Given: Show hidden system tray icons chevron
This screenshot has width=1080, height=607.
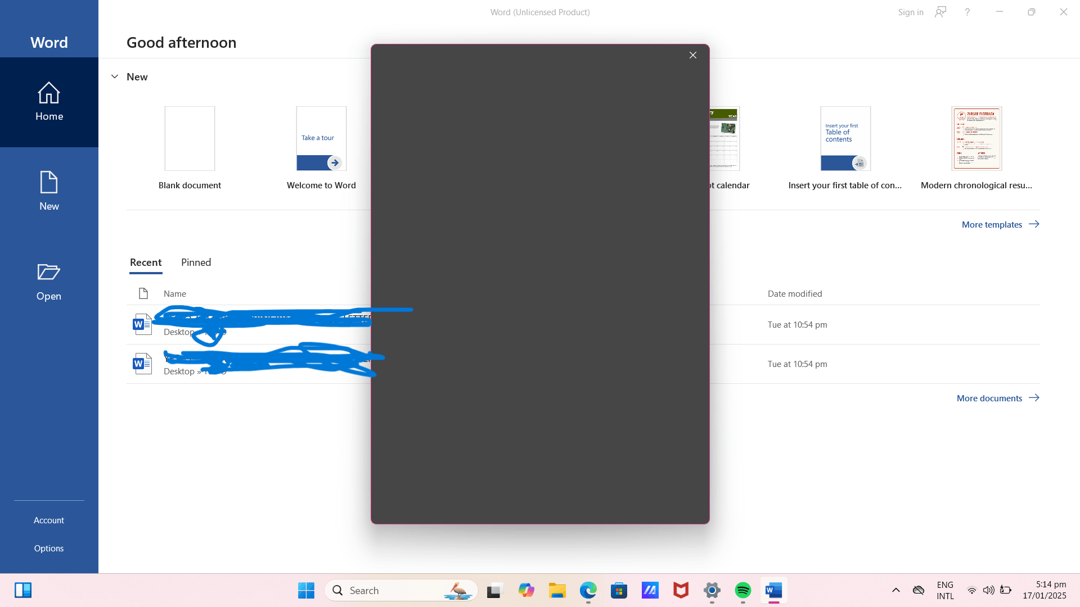Looking at the screenshot, I should point(896,590).
